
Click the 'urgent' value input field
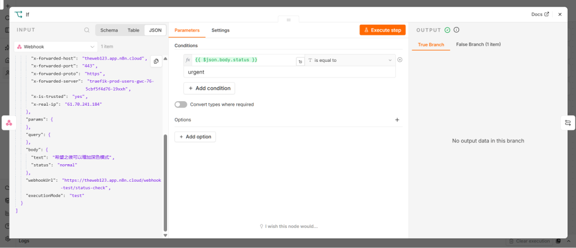290,72
